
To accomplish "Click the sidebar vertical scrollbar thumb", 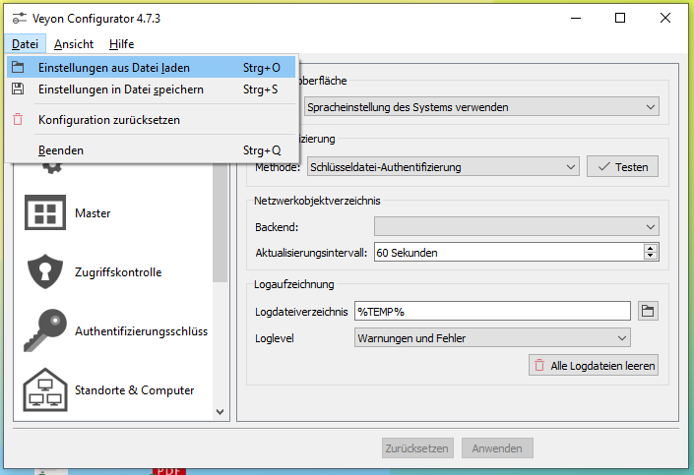I will (x=220, y=222).
